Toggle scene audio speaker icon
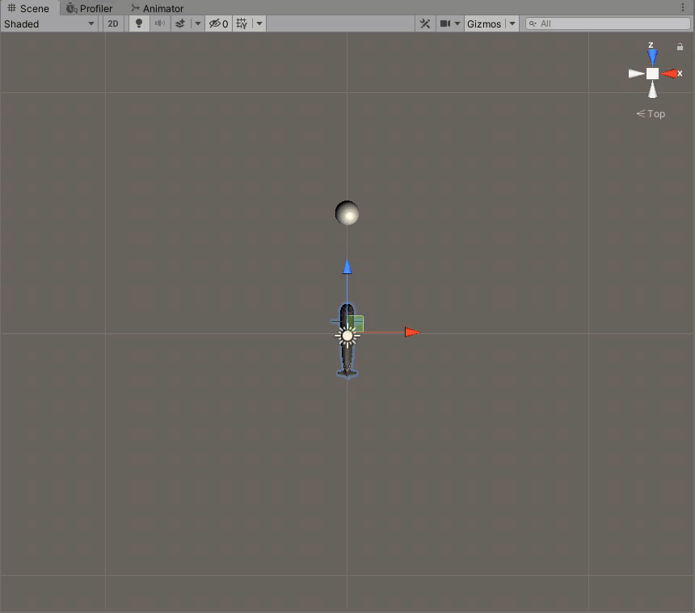 pos(160,23)
